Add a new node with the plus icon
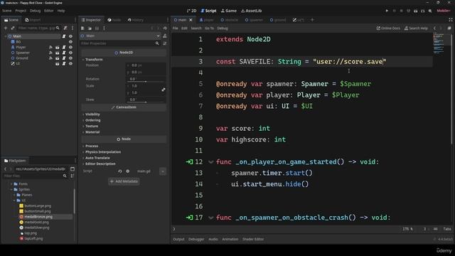Image resolution: width=455 pixels, height=256 pixels. coord(6,28)
